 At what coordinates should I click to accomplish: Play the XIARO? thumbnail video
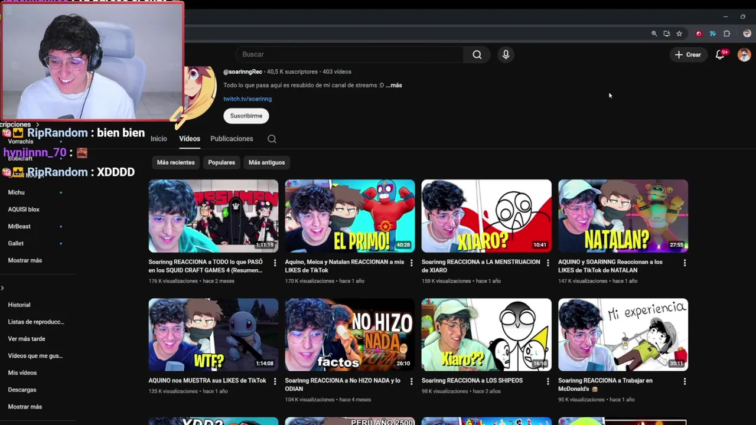pyautogui.click(x=486, y=216)
